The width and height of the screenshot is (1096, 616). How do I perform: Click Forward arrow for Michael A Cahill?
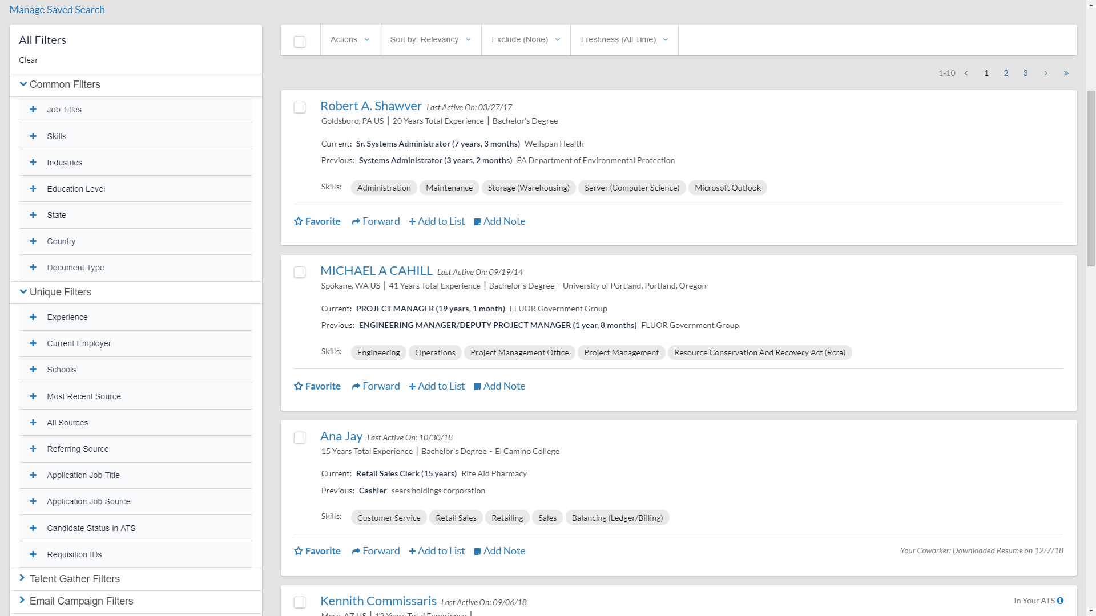point(356,386)
